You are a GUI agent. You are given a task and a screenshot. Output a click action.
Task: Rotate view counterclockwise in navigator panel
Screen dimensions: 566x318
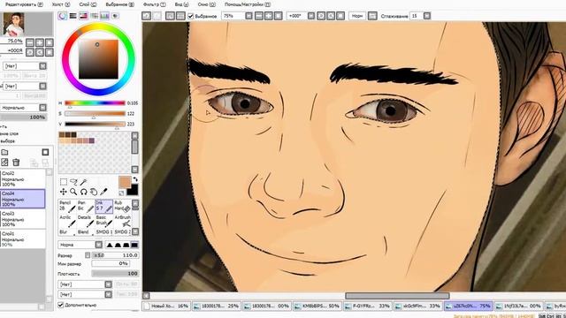pos(30,52)
